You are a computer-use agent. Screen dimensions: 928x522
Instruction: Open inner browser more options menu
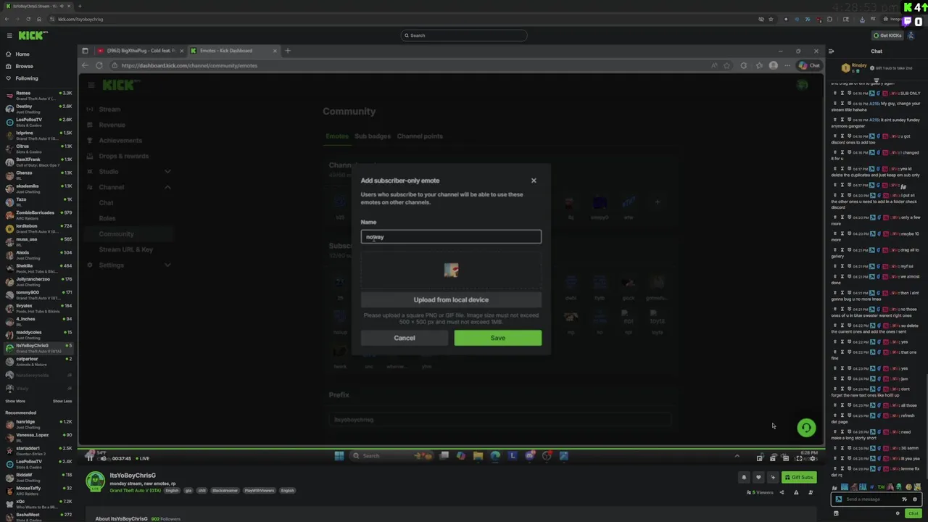(787, 66)
